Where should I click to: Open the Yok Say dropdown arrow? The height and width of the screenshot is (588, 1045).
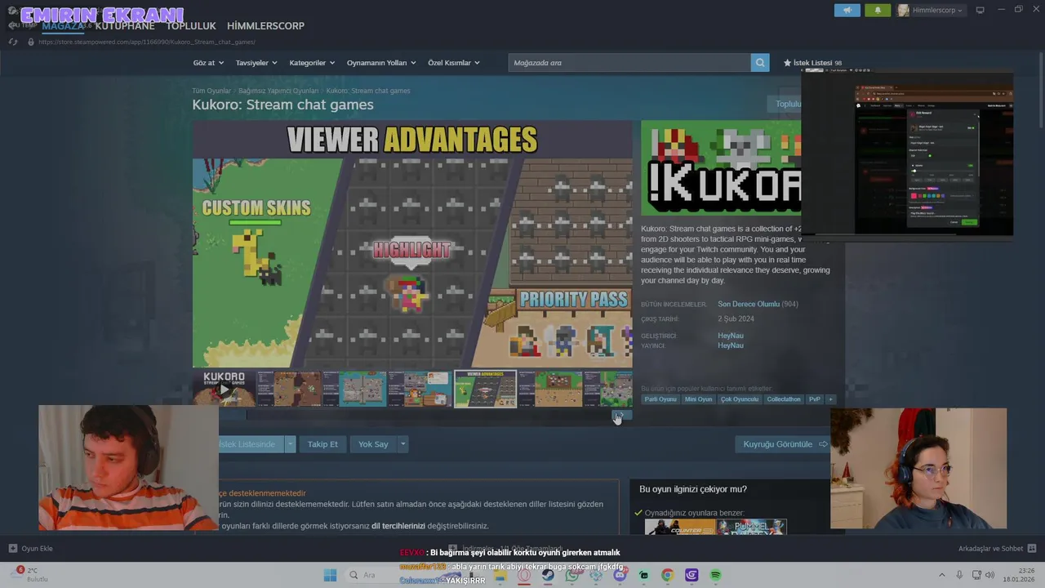(402, 444)
